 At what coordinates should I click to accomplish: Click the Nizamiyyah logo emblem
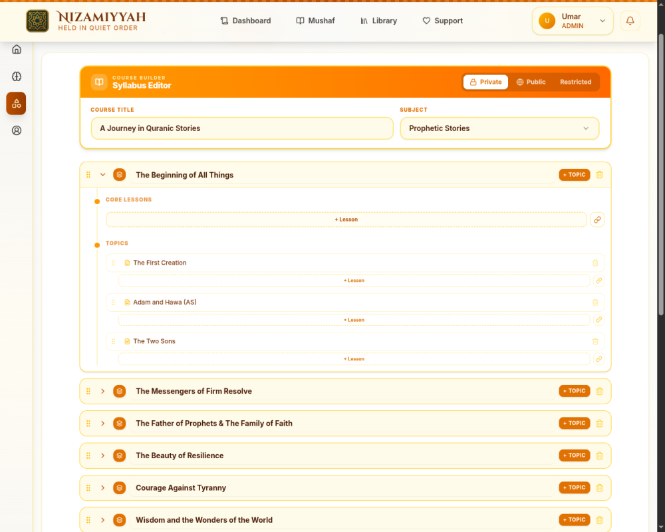click(x=37, y=21)
